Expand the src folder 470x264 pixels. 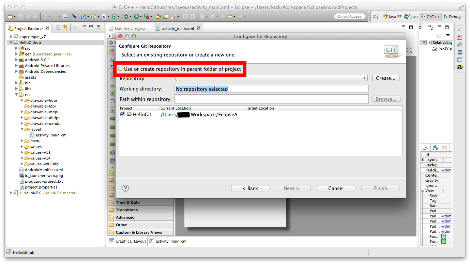(16, 48)
